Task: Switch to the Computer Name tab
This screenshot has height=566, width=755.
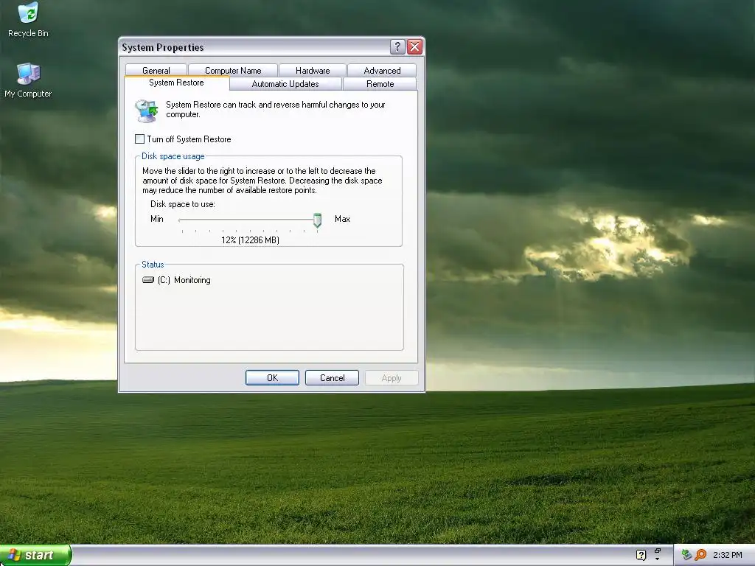Action: tap(233, 70)
